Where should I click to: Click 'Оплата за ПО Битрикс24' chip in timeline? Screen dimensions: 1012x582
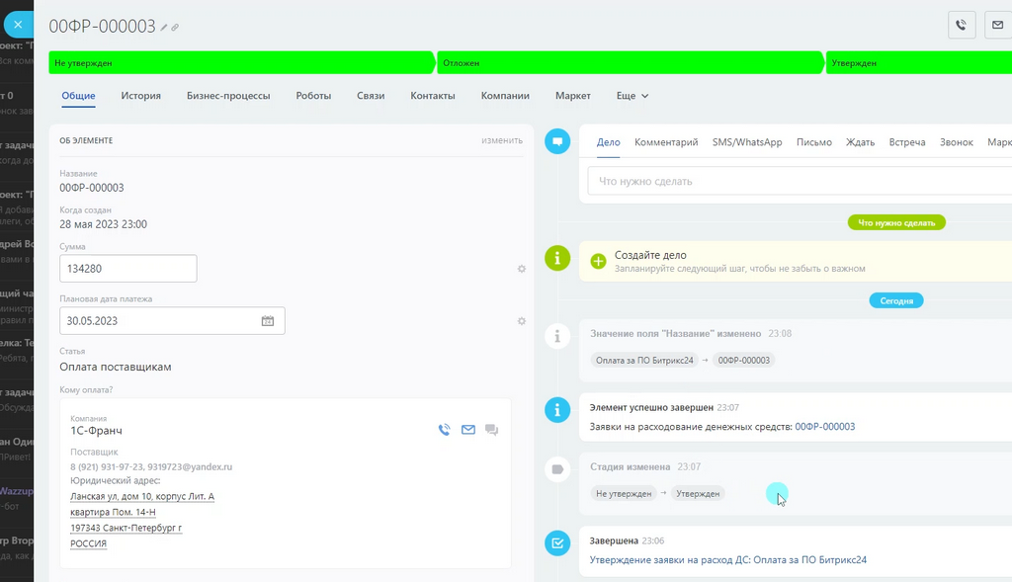pos(644,360)
